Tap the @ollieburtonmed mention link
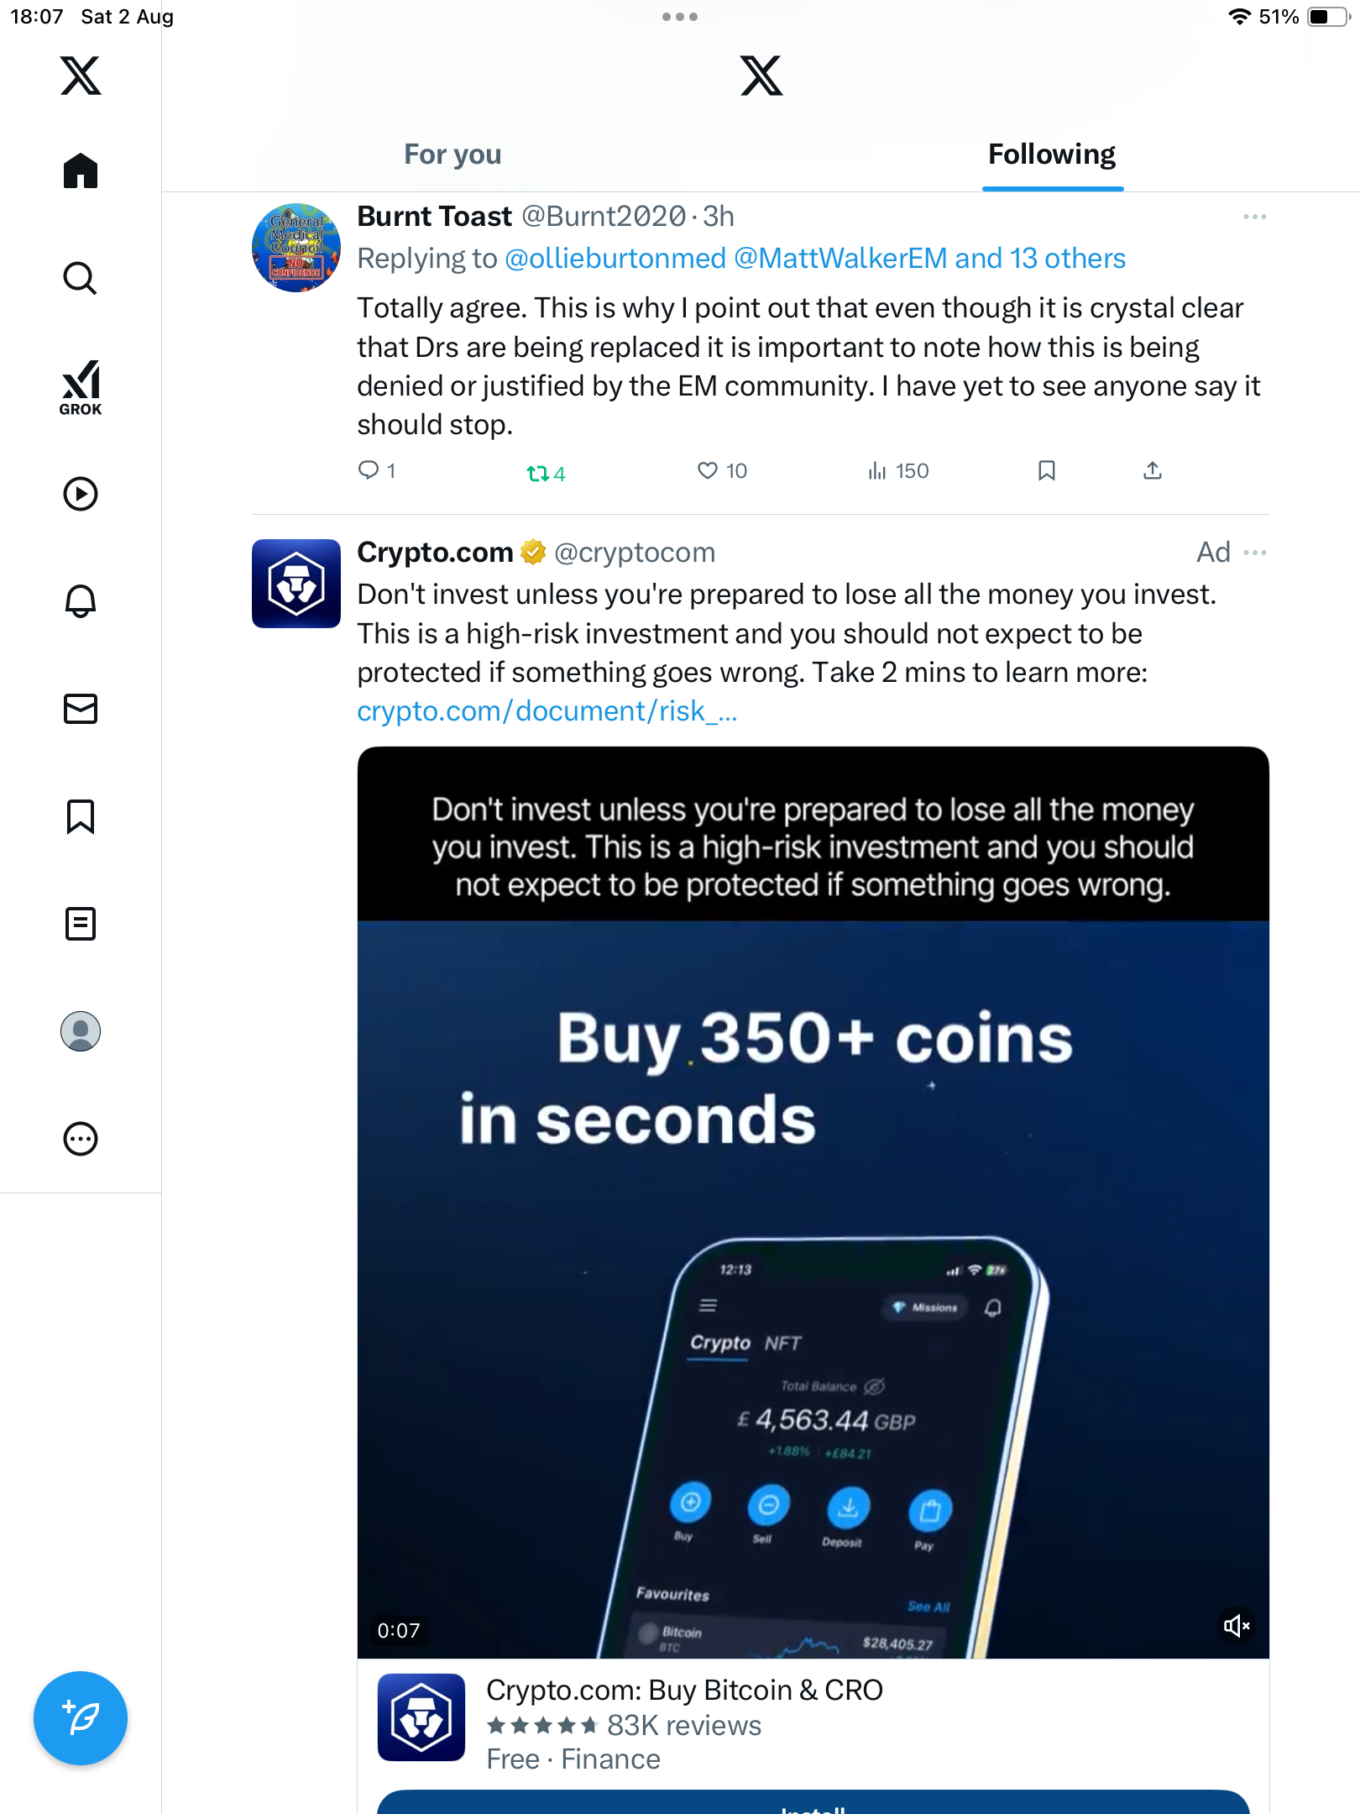Screen dimensions: 1360x1814 click(615, 259)
